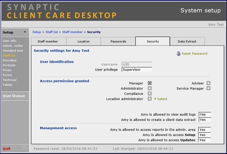Open the User privilege Supervisor field

pyautogui.click(x=137, y=70)
